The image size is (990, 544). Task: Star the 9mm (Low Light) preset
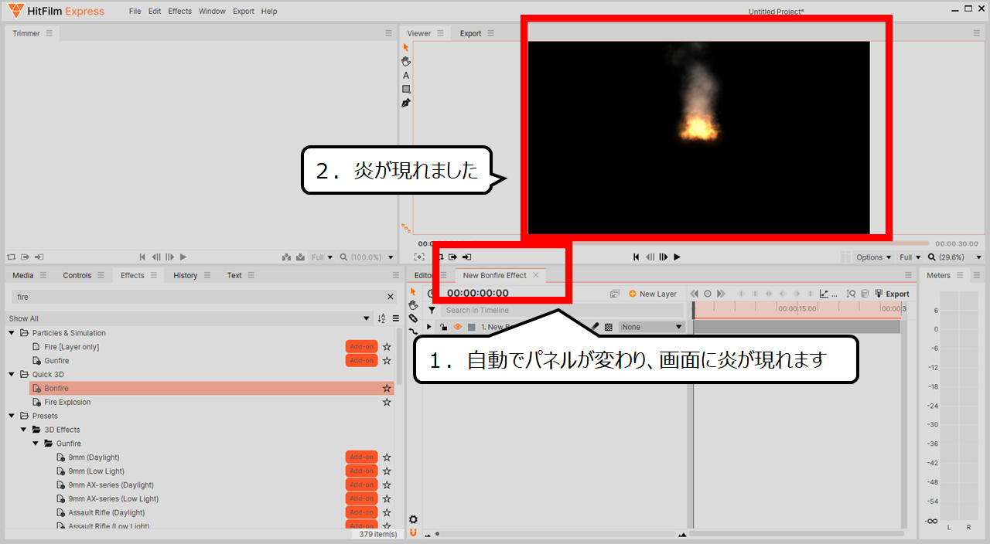point(387,471)
